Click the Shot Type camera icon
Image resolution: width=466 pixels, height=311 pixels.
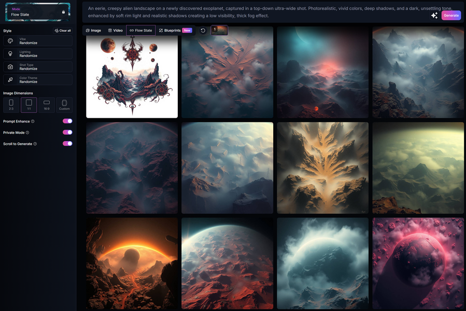pyautogui.click(x=10, y=67)
